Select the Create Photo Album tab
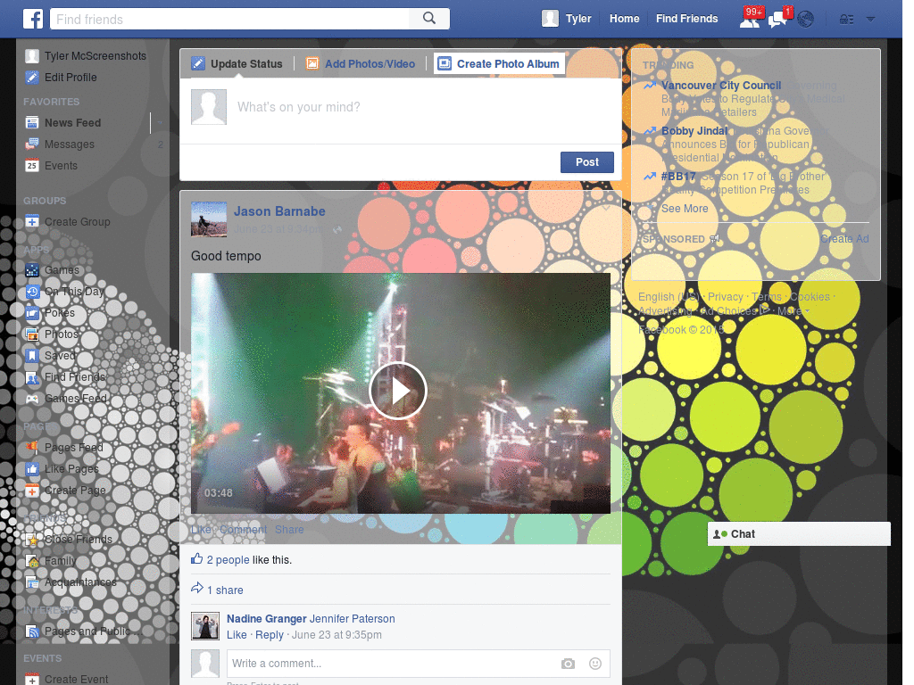 click(x=499, y=63)
